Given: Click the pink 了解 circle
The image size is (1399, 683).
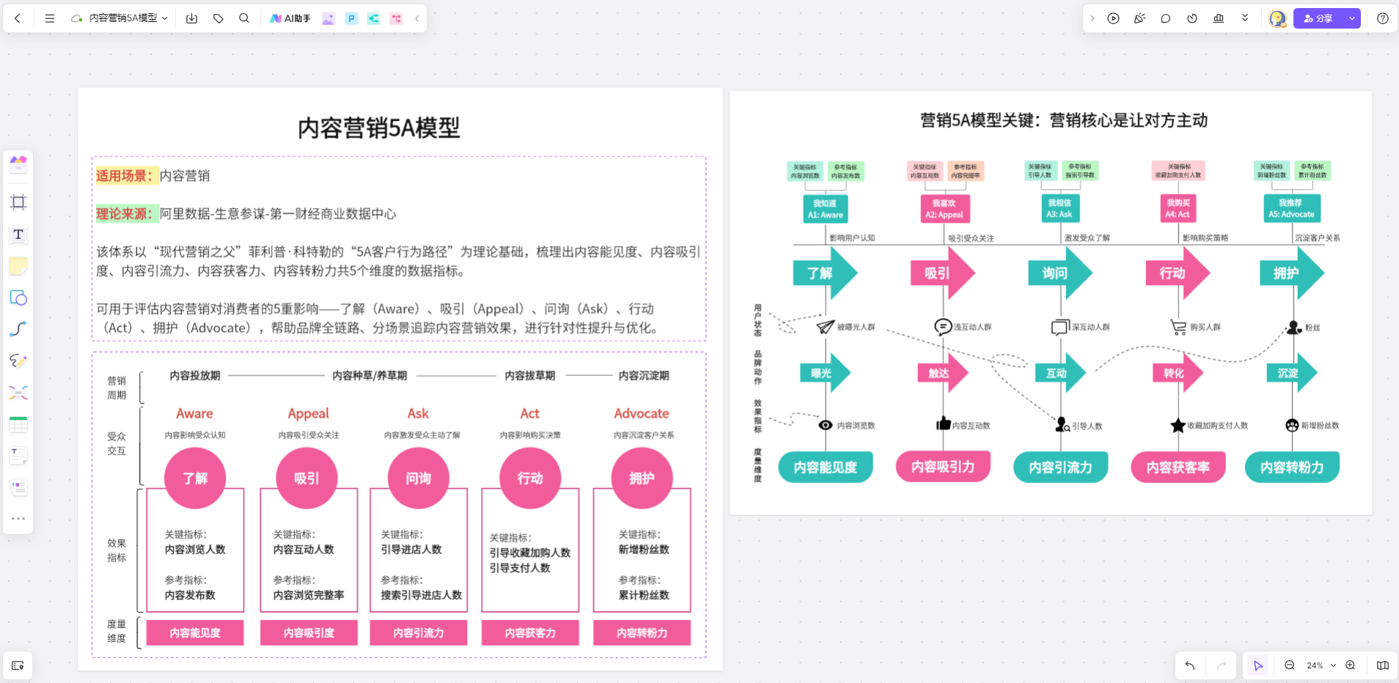Looking at the screenshot, I should [x=195, y=478].
